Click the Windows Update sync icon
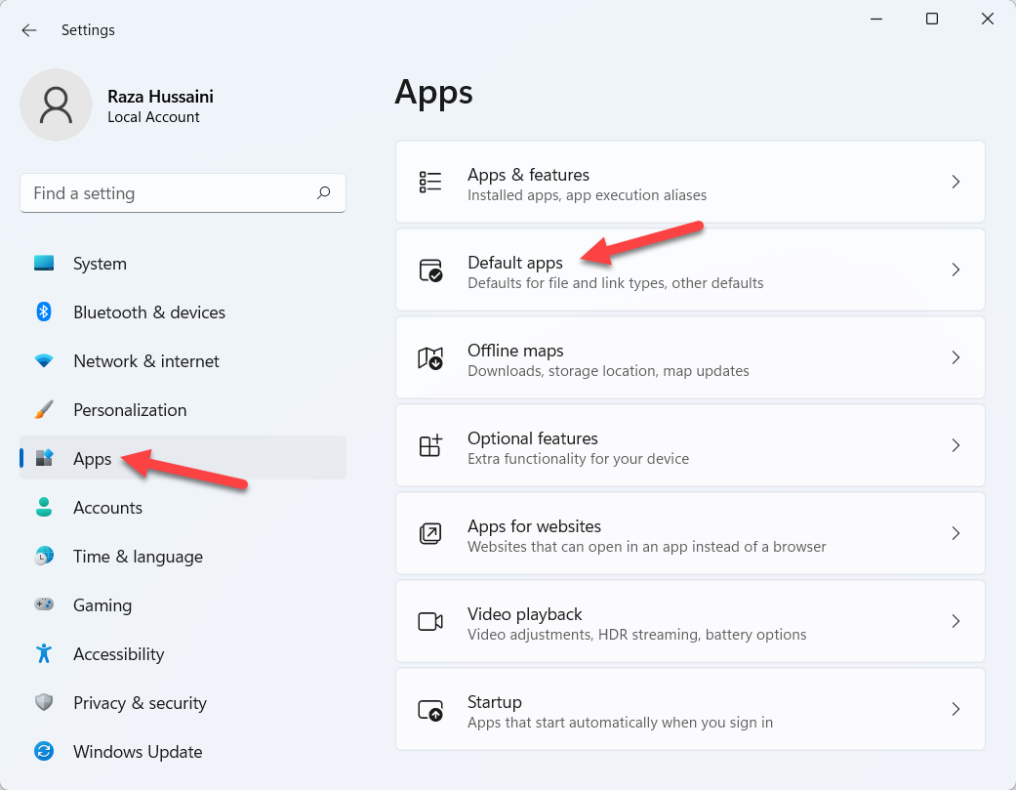1016x790 pixels. (44, 752)
